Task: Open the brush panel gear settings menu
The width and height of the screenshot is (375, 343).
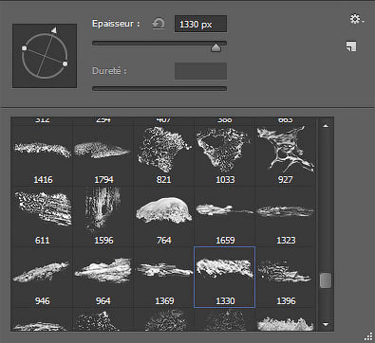Action: (357, 19)
